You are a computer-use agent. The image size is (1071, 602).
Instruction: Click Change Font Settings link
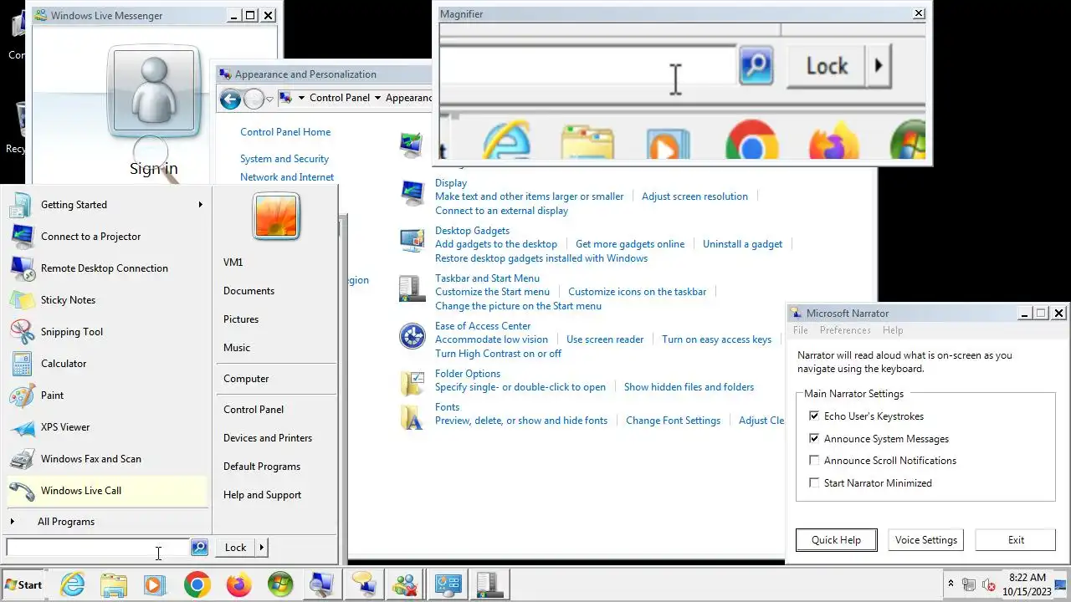tap(673, 421)
